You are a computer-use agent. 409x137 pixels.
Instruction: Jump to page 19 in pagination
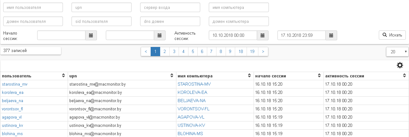tap(252, 52)
